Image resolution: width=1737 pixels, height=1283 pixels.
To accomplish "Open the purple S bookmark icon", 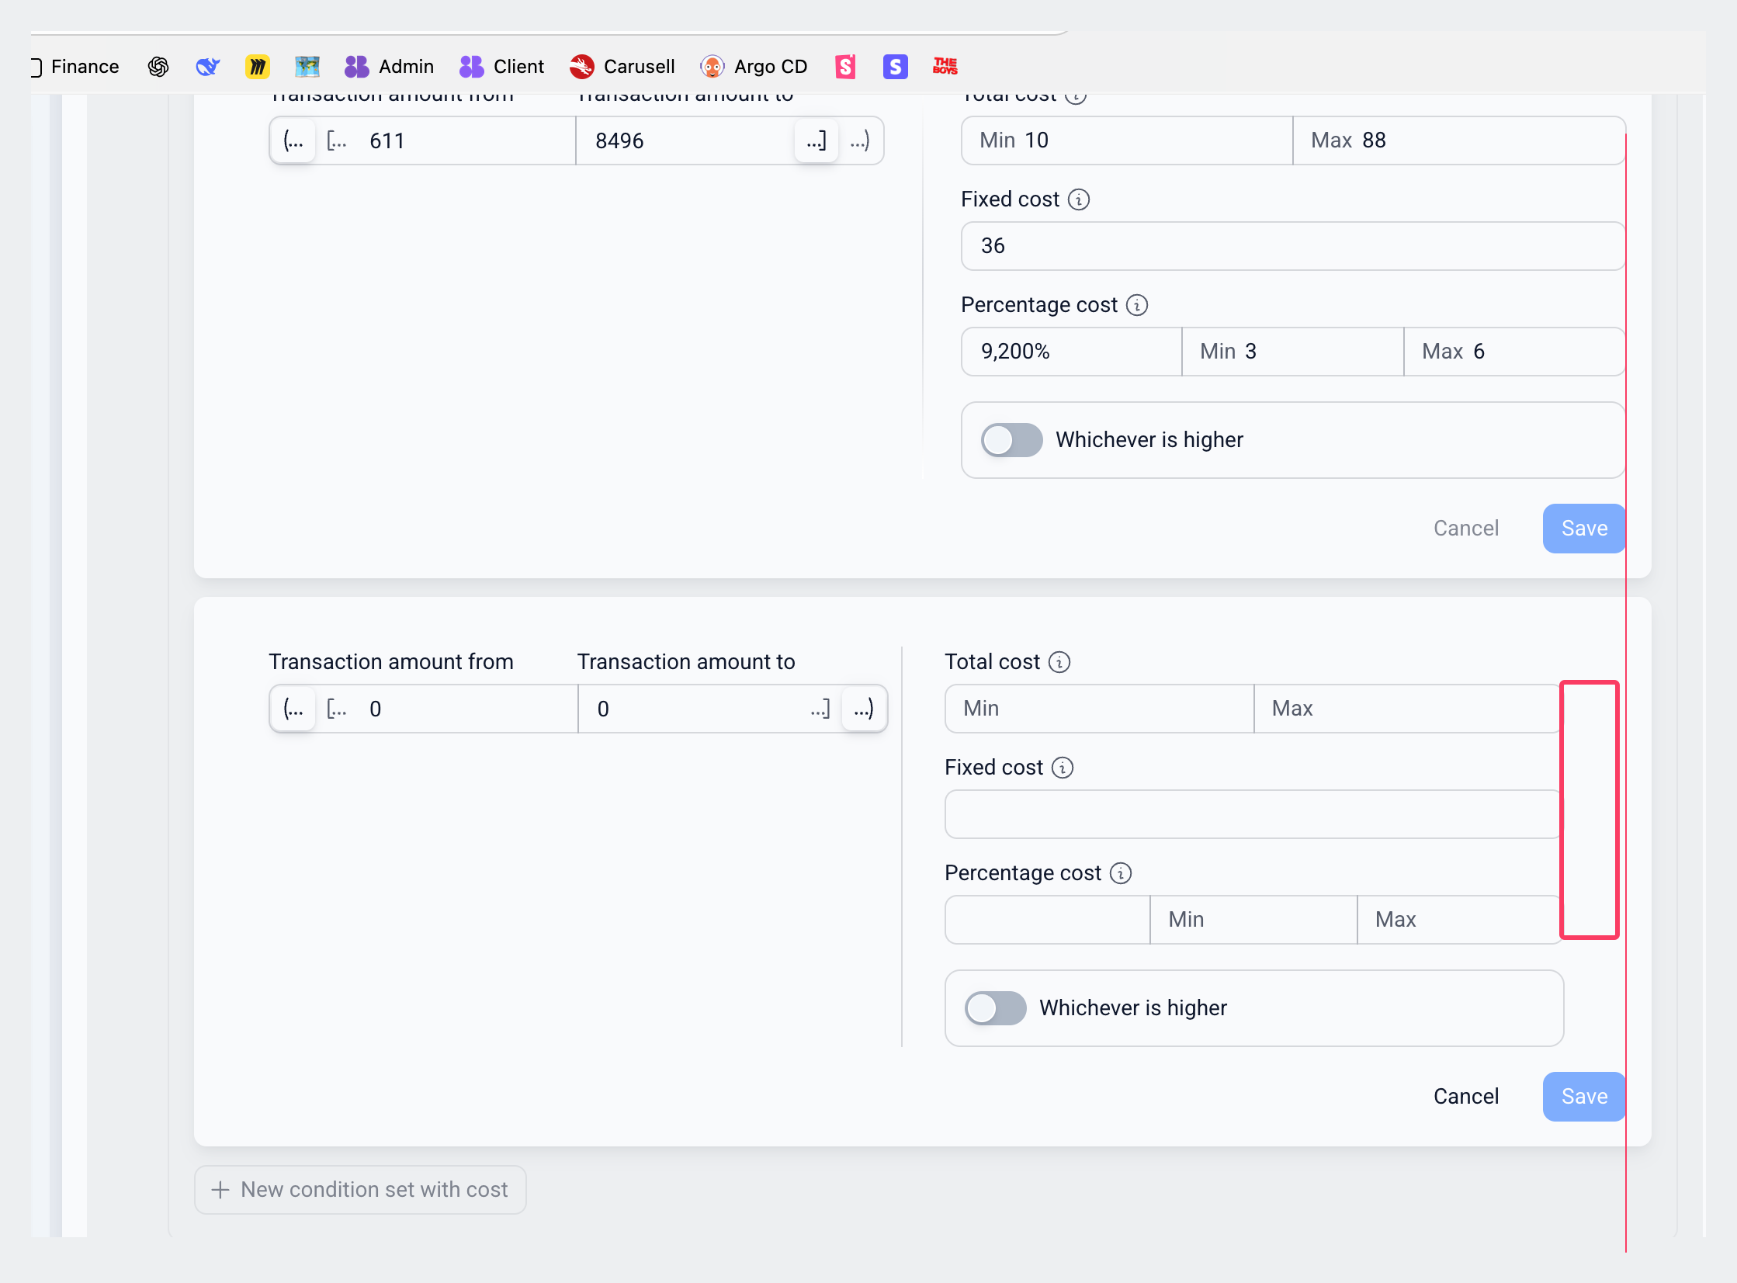I will click(x=896, y=67).
